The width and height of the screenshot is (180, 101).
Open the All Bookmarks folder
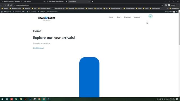click(x=174, y=8)
